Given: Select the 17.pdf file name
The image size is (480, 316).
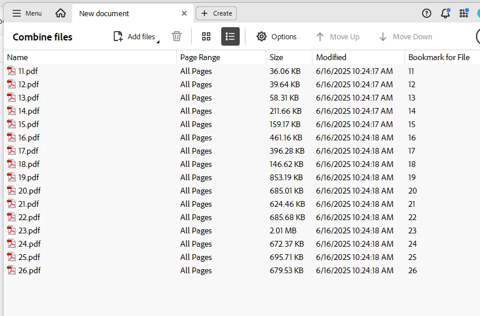Looking at the screenshot, I should 28,151.
